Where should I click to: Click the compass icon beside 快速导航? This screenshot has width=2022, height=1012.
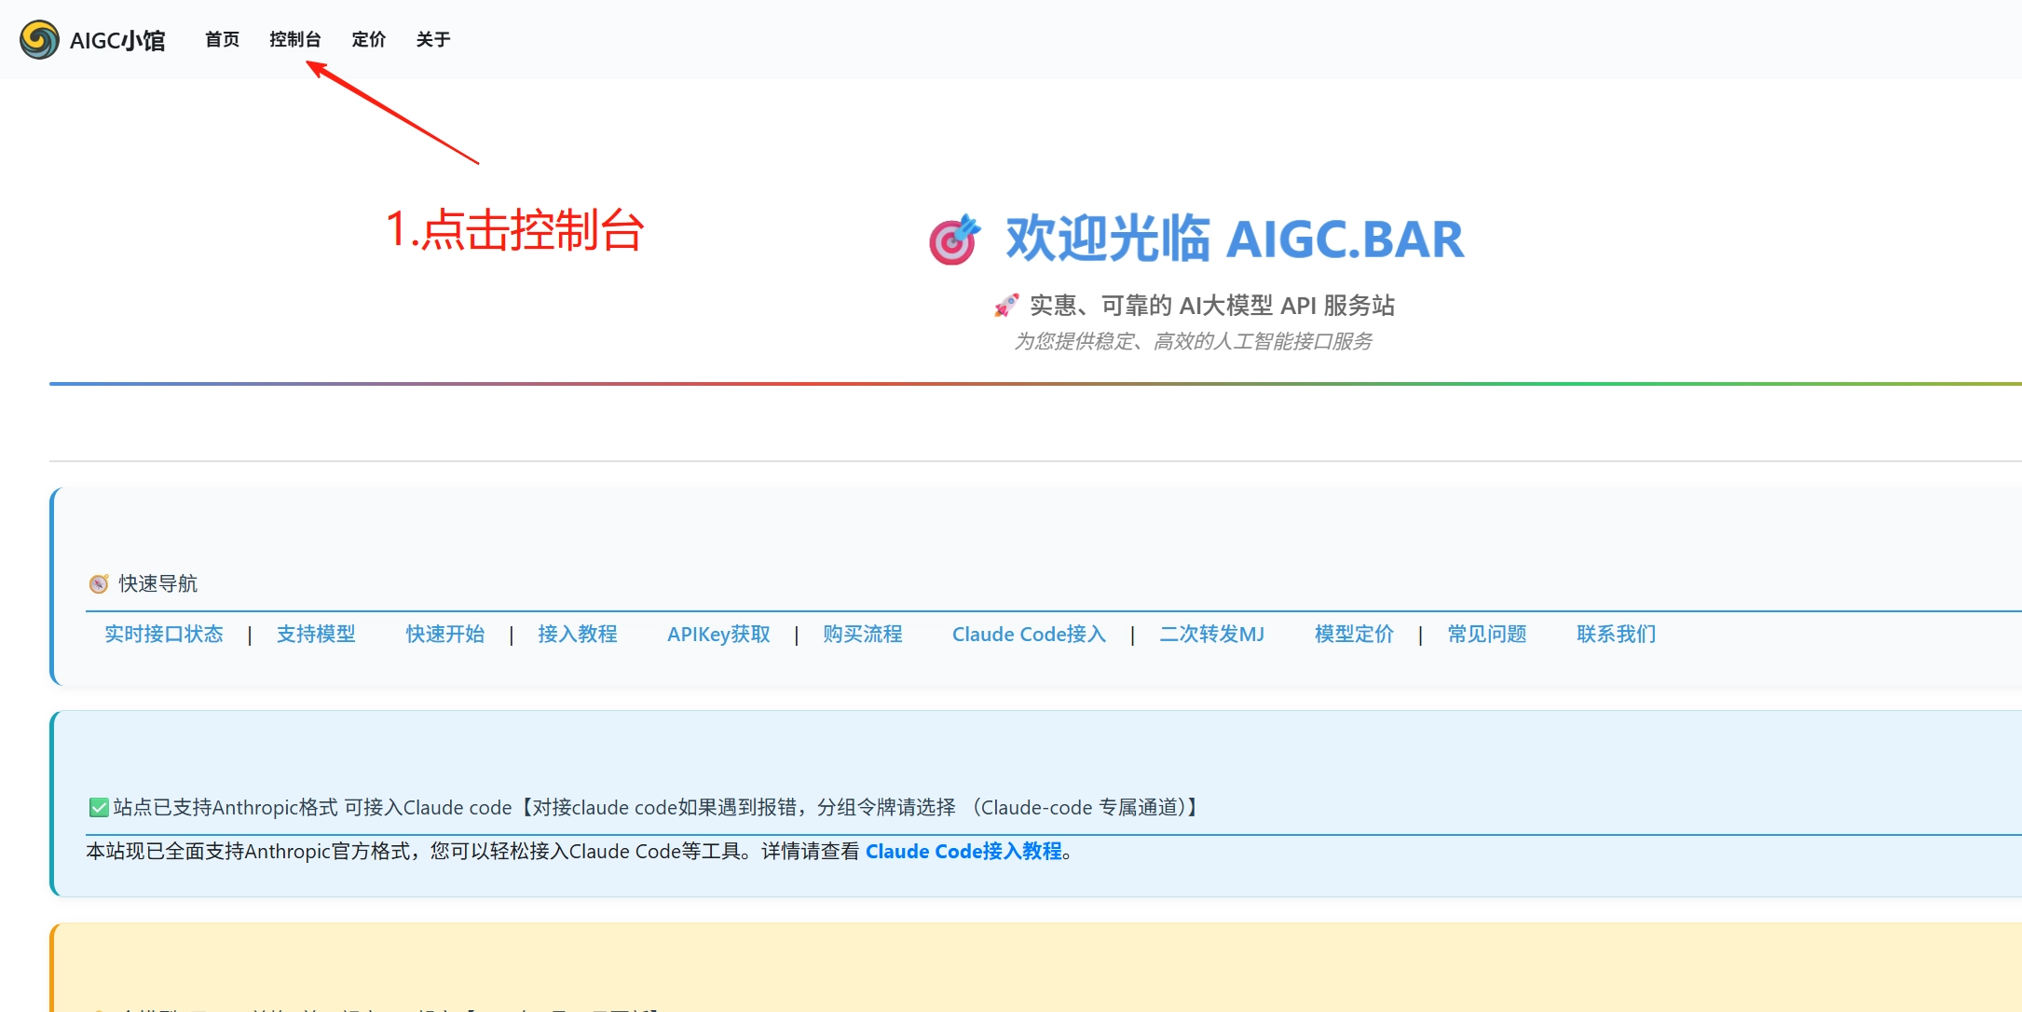pyautogui.click(x=97, y=583)
